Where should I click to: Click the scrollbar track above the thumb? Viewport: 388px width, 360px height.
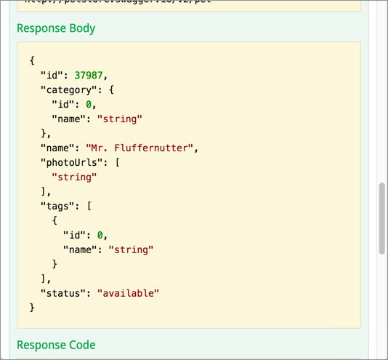click(381, 91)
